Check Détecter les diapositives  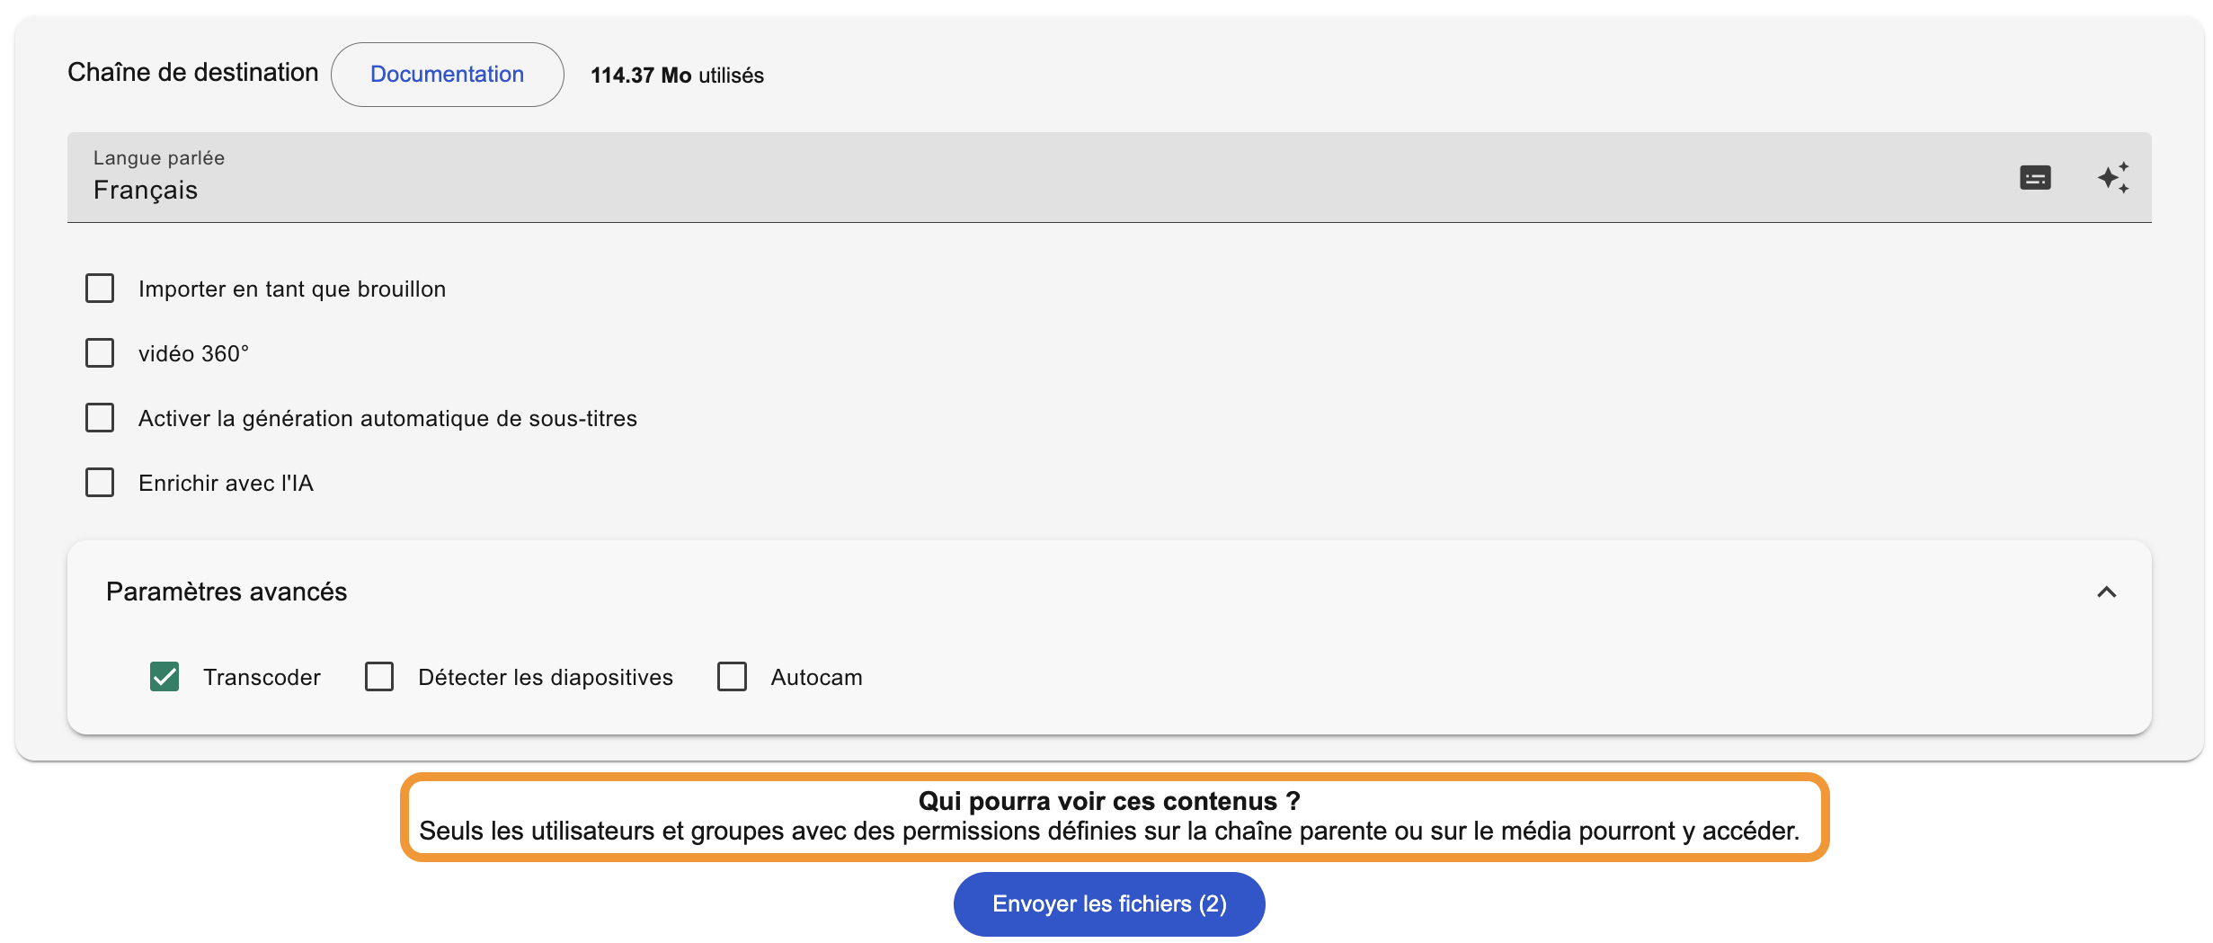(379, 677)
